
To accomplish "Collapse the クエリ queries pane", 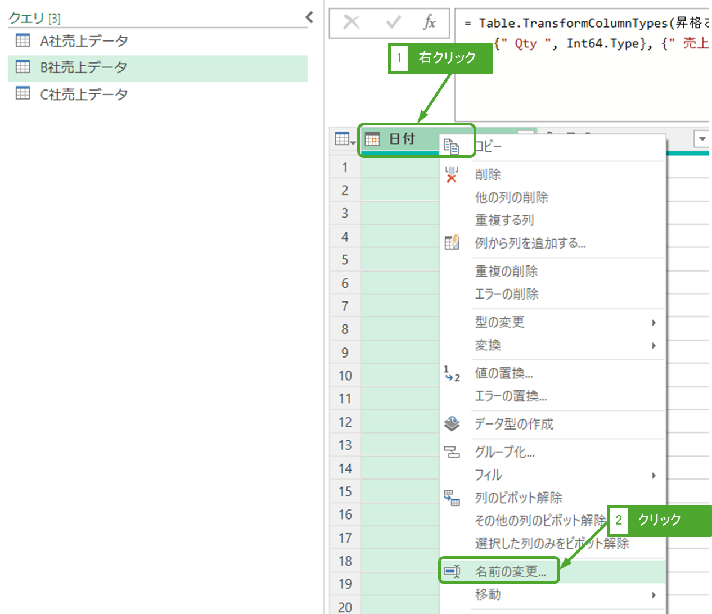I will click(309, 17).
